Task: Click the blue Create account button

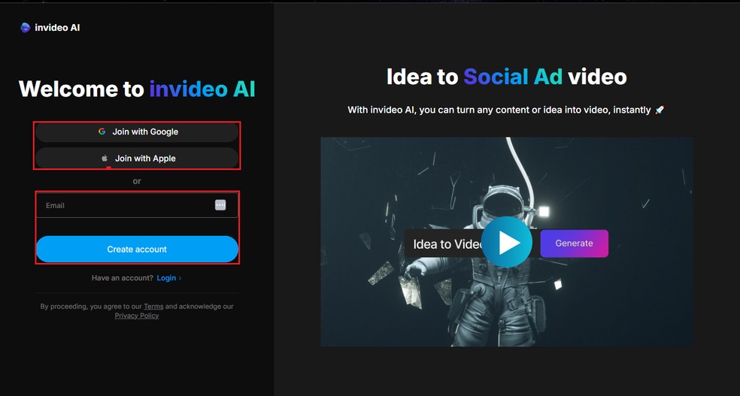Action: pos(137,249)
